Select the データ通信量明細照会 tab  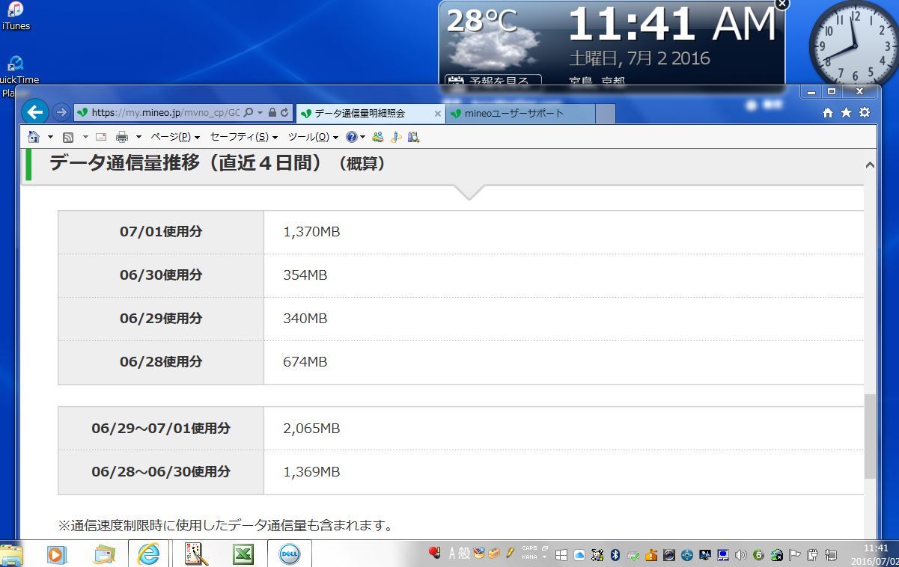(365, 114)
